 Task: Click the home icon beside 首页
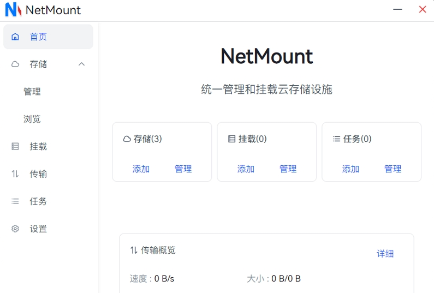pyautogui.click(x=15, y=37)
